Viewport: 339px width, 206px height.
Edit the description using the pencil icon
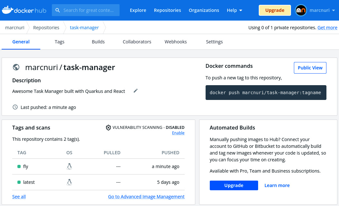tap(135, 91)
